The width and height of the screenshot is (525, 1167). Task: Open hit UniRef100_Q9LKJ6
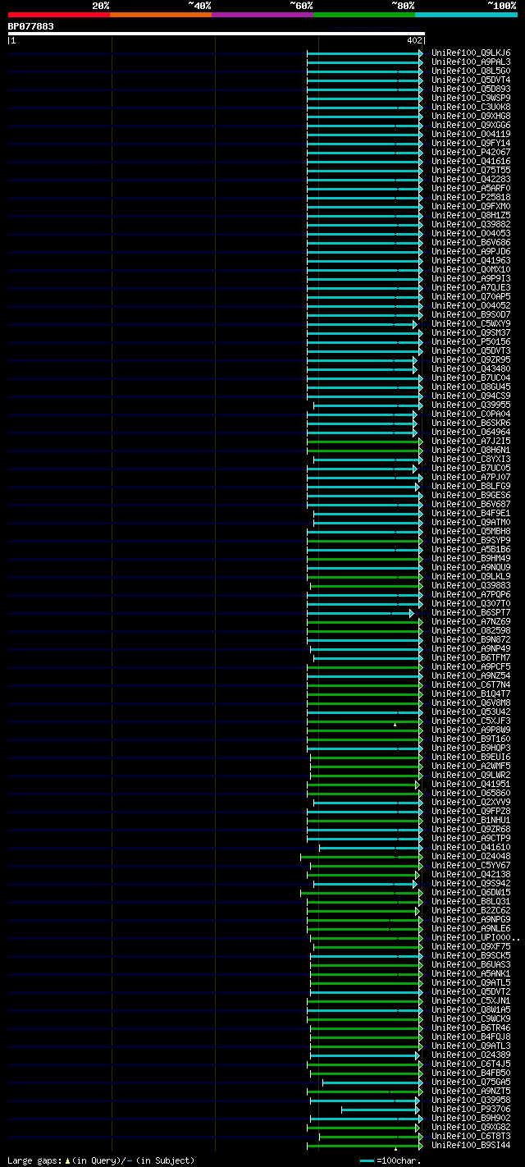[x=471, y=53]
